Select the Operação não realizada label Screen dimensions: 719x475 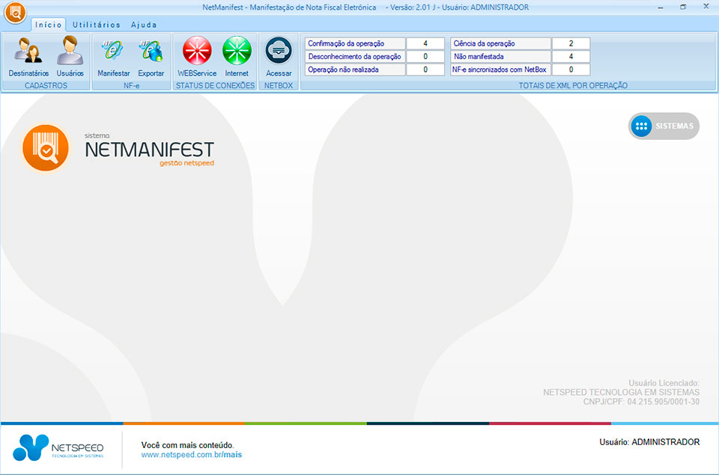[355, 70]
